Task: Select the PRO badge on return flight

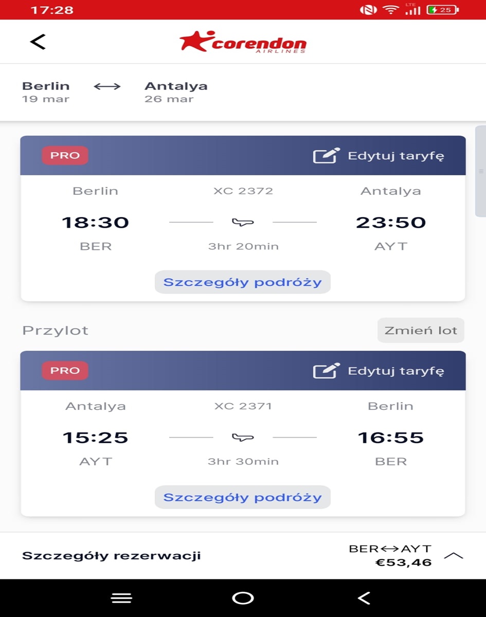Action: point(65,370)
